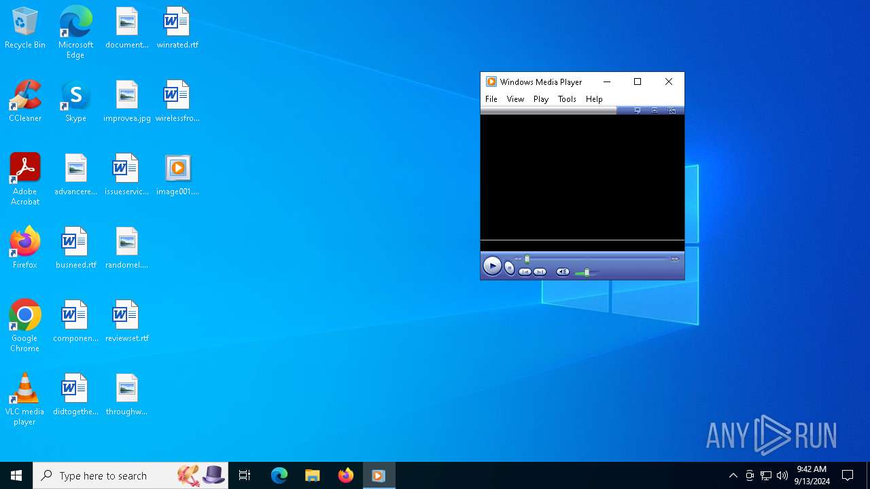This screenshot has height=489, width=870.
Task: Select the didtogethe document icon
Action: [75, 395]
